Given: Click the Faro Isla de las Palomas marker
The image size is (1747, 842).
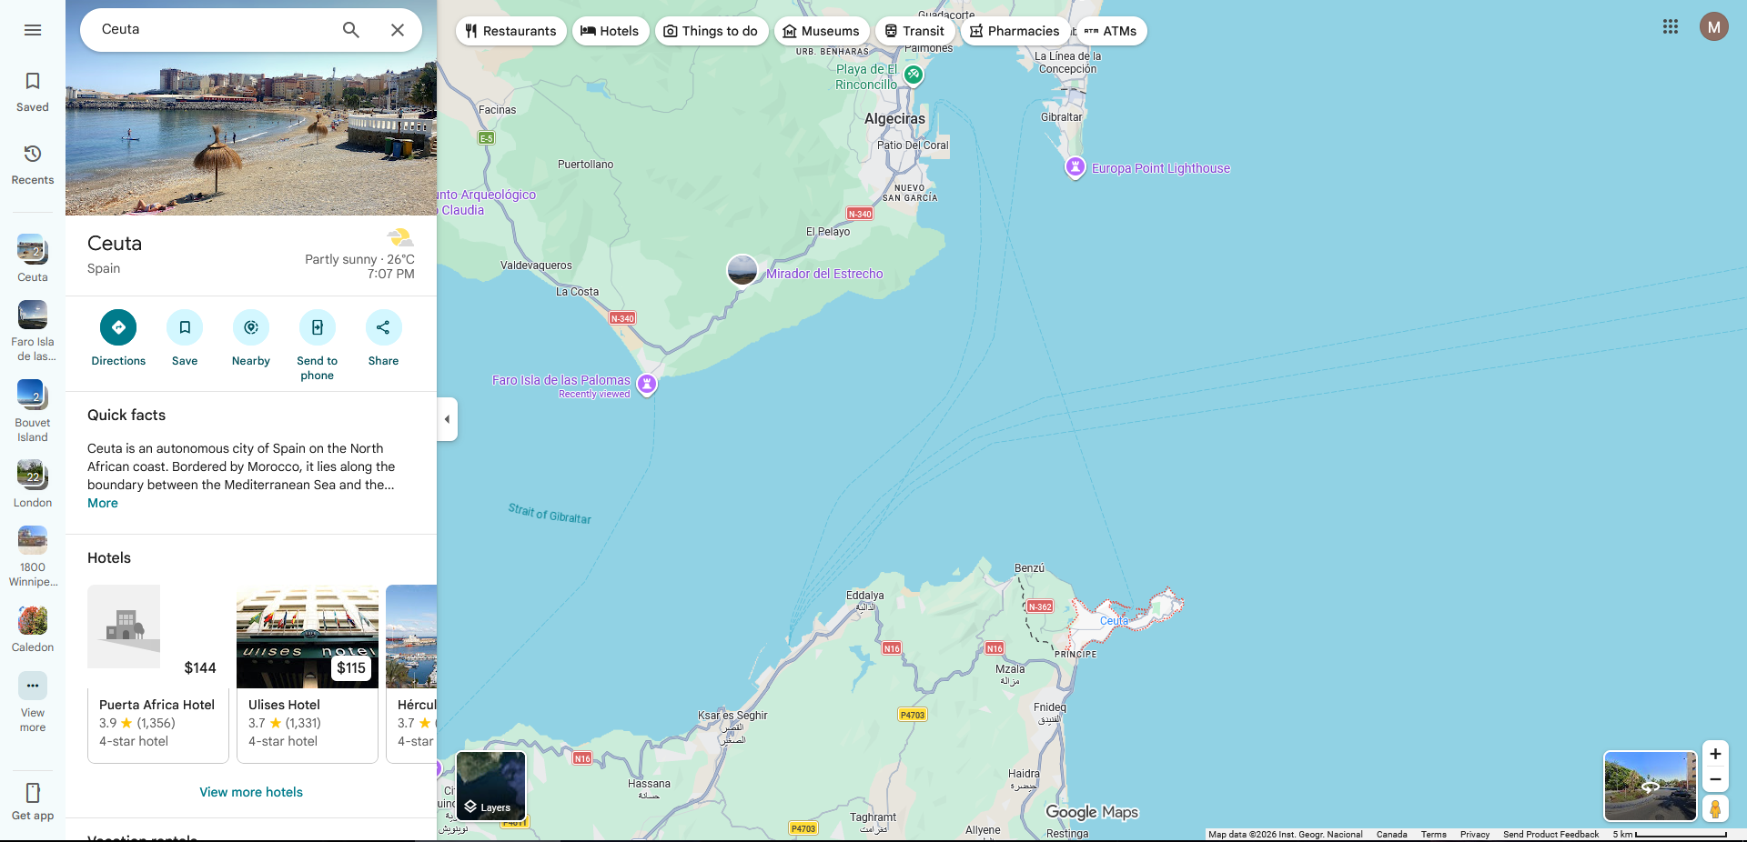Looking at the screenshot, I should (647, 384).
